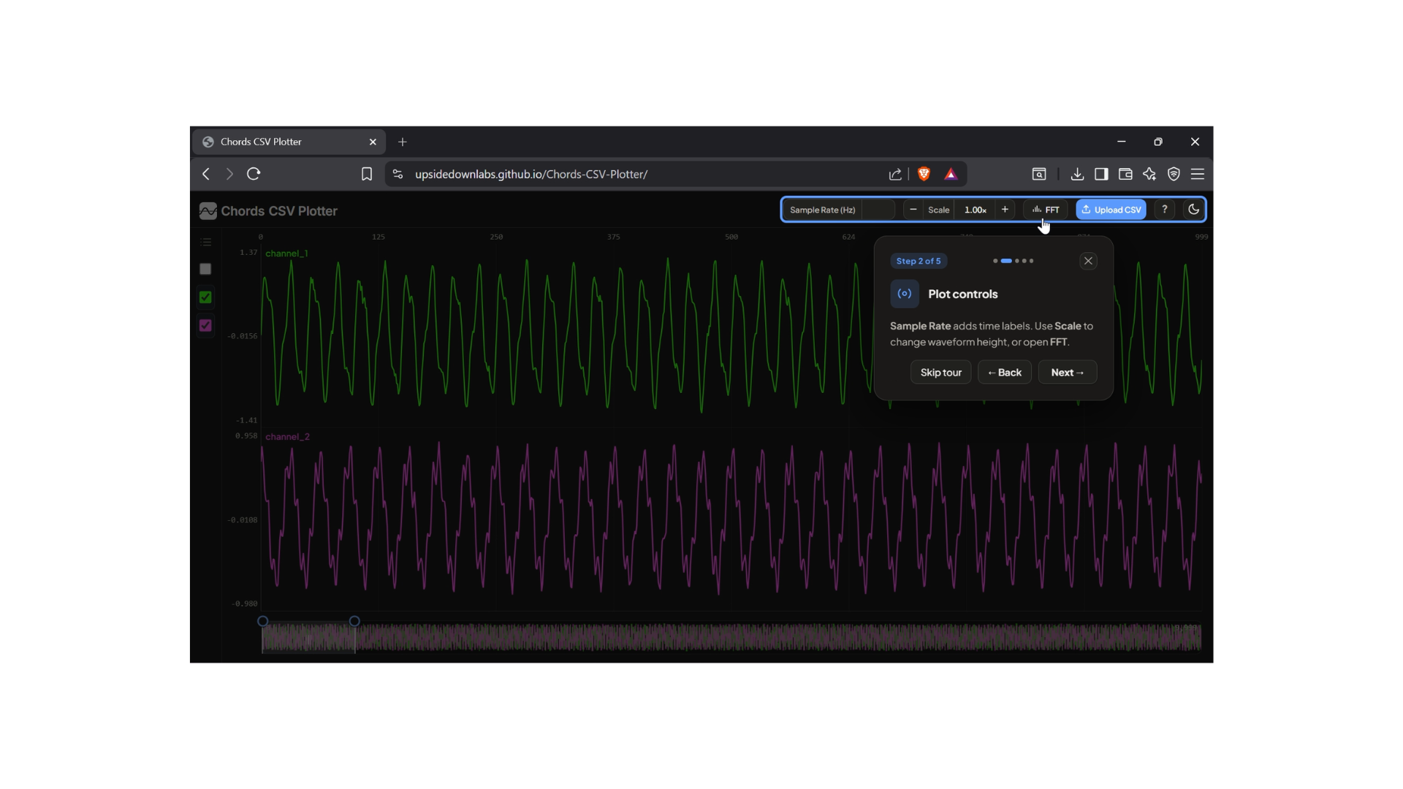1403x789 pixels.
Task: Advance the tour with Next
Action: tap(1068, 373)
